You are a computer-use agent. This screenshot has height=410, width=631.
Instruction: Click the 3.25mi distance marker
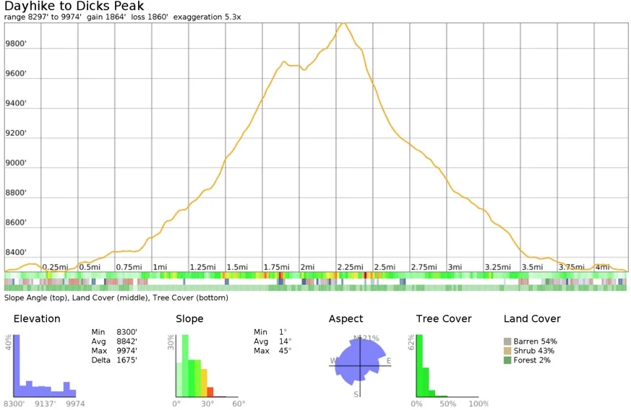[x=498, y=267]
